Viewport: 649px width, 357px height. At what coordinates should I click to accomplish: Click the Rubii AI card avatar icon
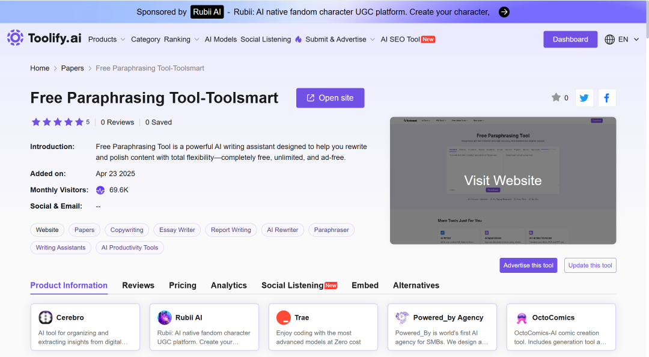pos(165,318)
